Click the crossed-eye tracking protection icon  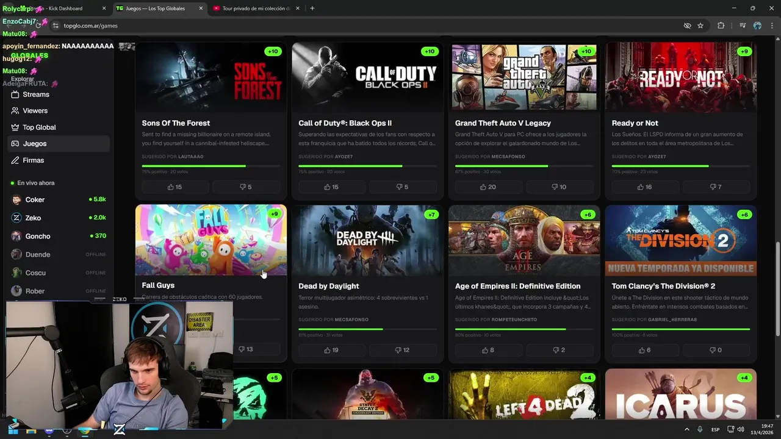[687, 26]
